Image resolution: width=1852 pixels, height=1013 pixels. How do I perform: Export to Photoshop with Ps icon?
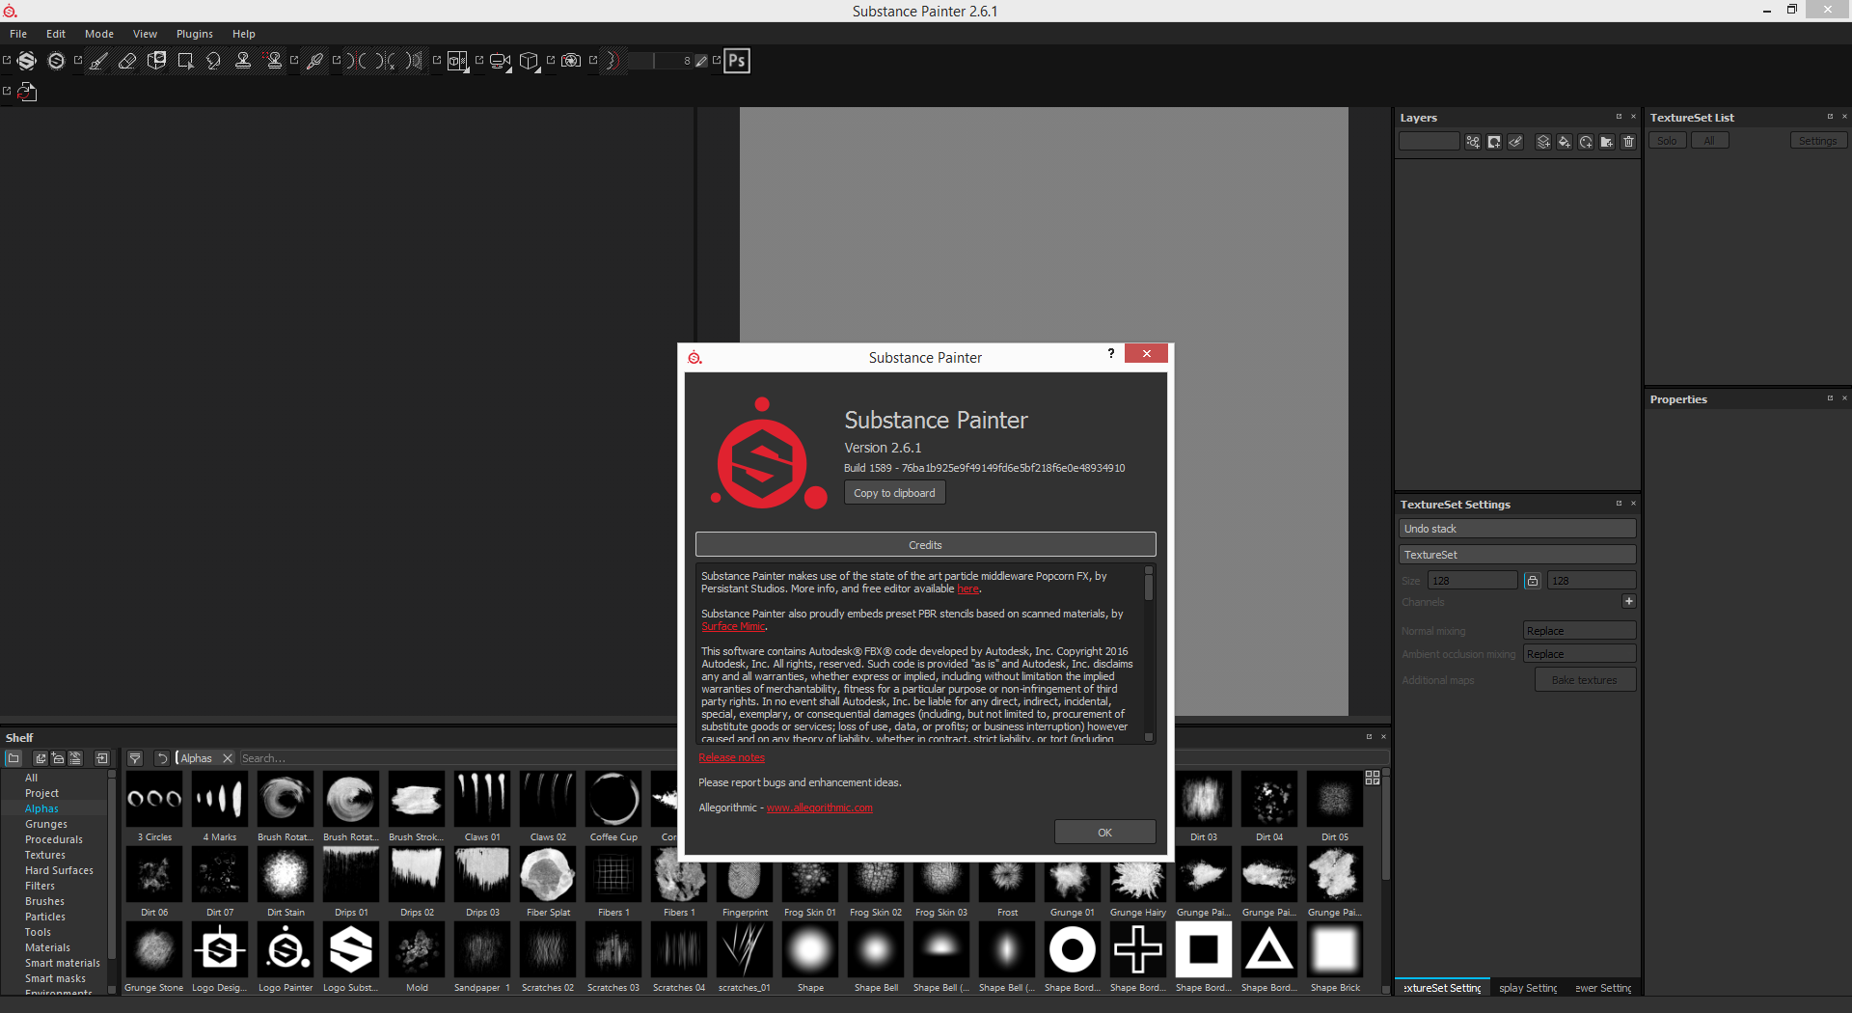click(x=737, y=61)
